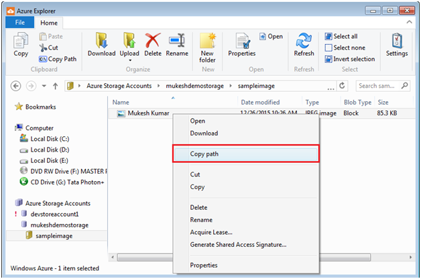This screenshot has height=279, width=421.
Task: Expand breadcrumb arrow before Azure Storage Accounts
Action: pos(79,86)
